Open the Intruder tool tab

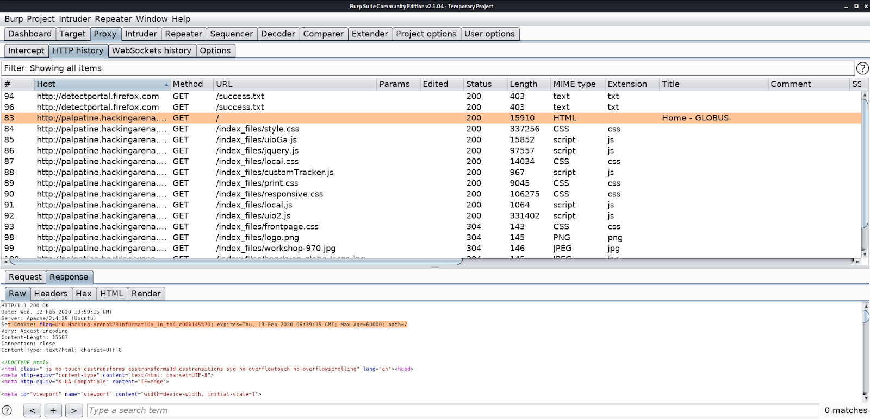[x=141, y=34]
